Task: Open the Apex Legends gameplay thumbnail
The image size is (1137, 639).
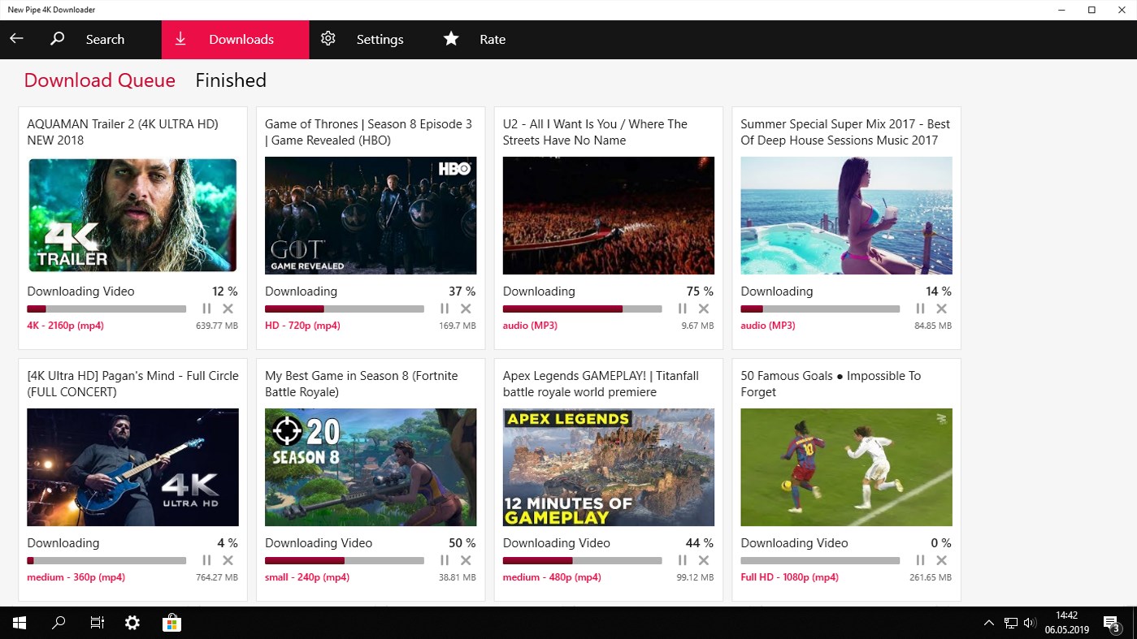Action: (609, 467)
